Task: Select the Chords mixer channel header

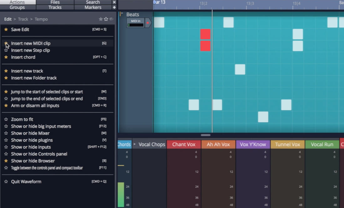Action: [x=124, y=144]
